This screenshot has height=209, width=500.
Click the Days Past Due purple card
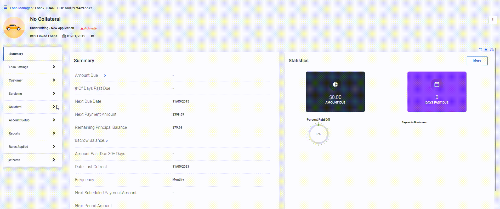pos(437,92)
